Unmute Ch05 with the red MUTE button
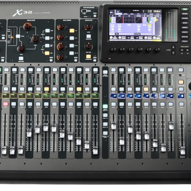191x191 pixels. [x=5, y=104]
